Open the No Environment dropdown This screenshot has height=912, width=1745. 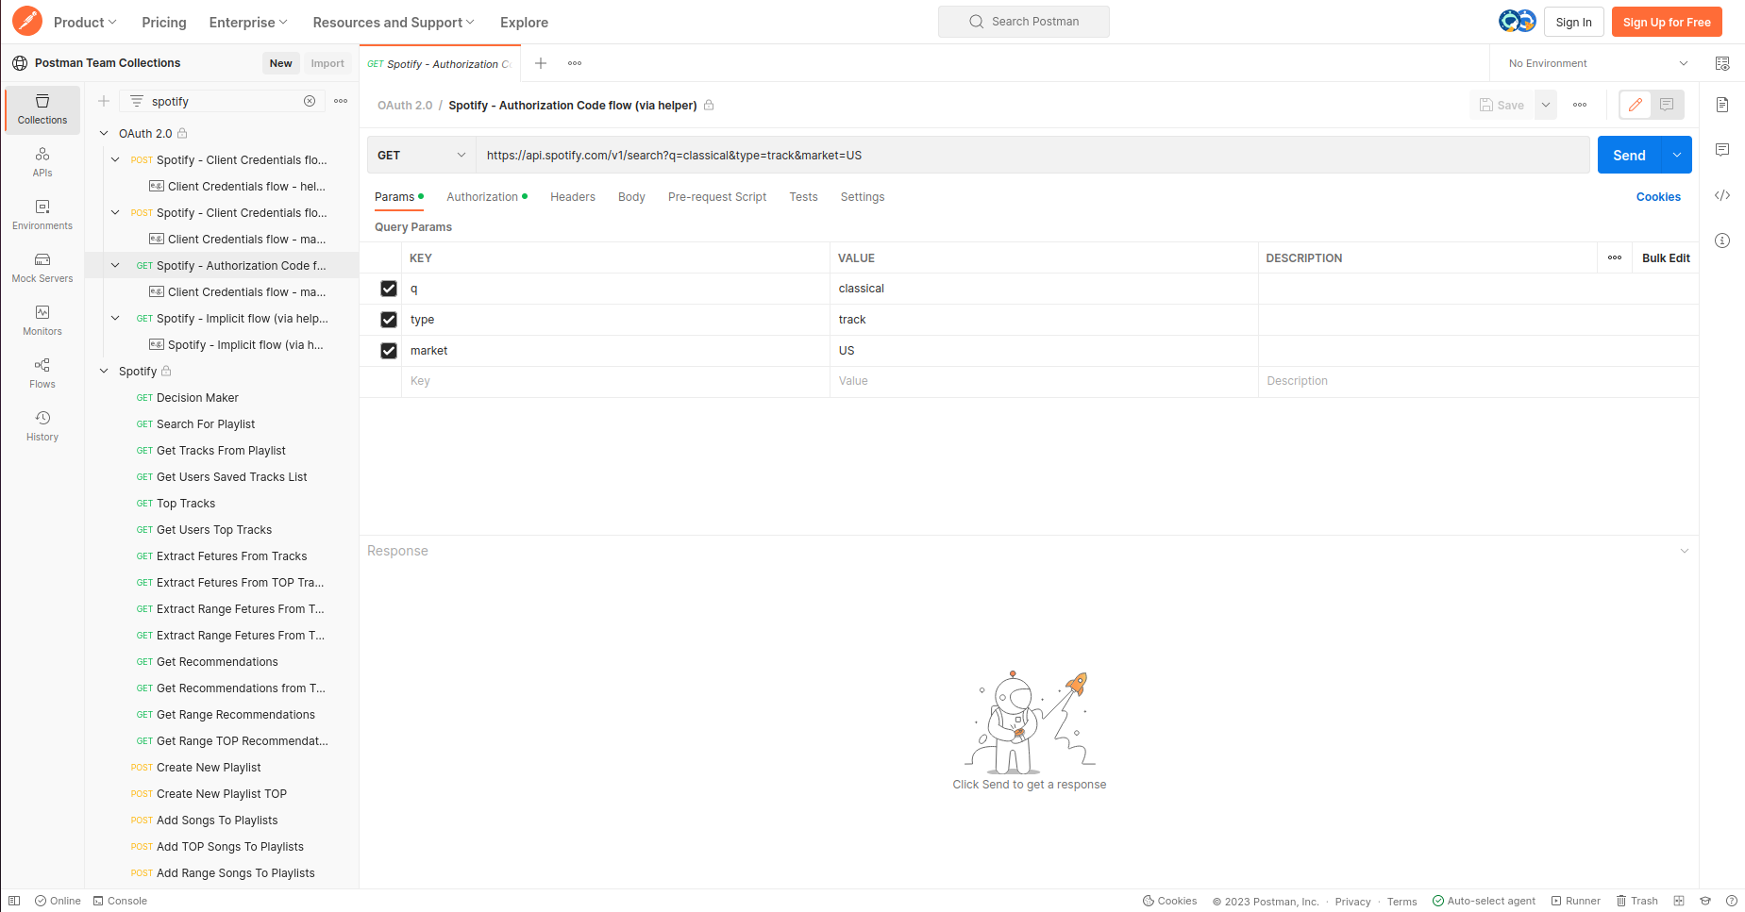[1593, 63]
